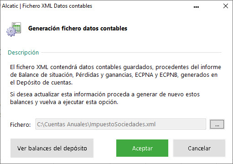Click the word ECPNB in the description
Viewport: 233px width, 164px height.
[x=169, y=75]
